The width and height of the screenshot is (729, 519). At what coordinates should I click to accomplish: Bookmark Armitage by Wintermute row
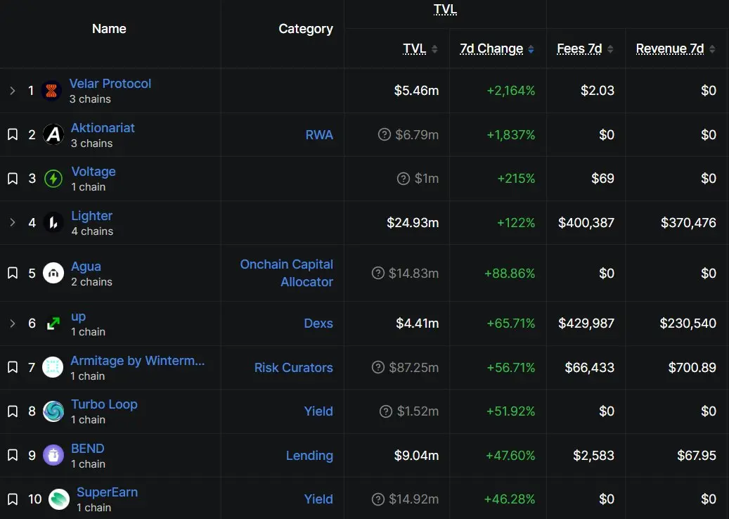click(13, 367)
